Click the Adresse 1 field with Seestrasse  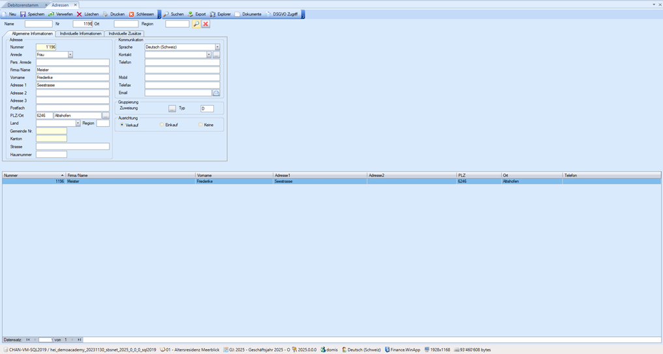(72, 85)
